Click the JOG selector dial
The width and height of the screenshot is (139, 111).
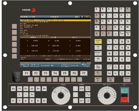[61, 95]
